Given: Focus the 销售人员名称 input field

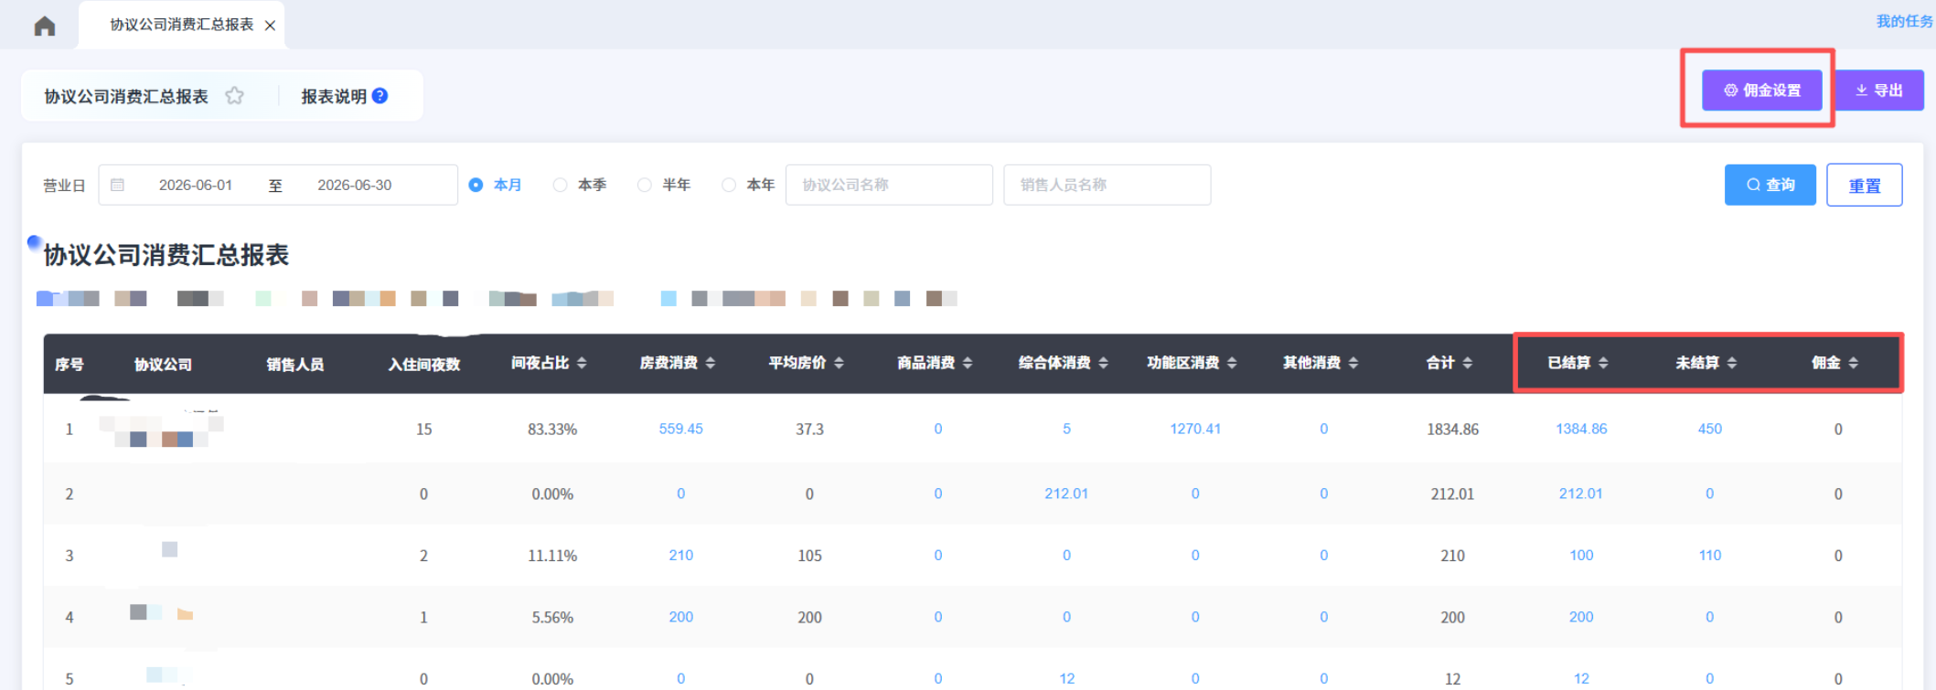Looking at the screenshot, I should click(x=1107, y=185).
